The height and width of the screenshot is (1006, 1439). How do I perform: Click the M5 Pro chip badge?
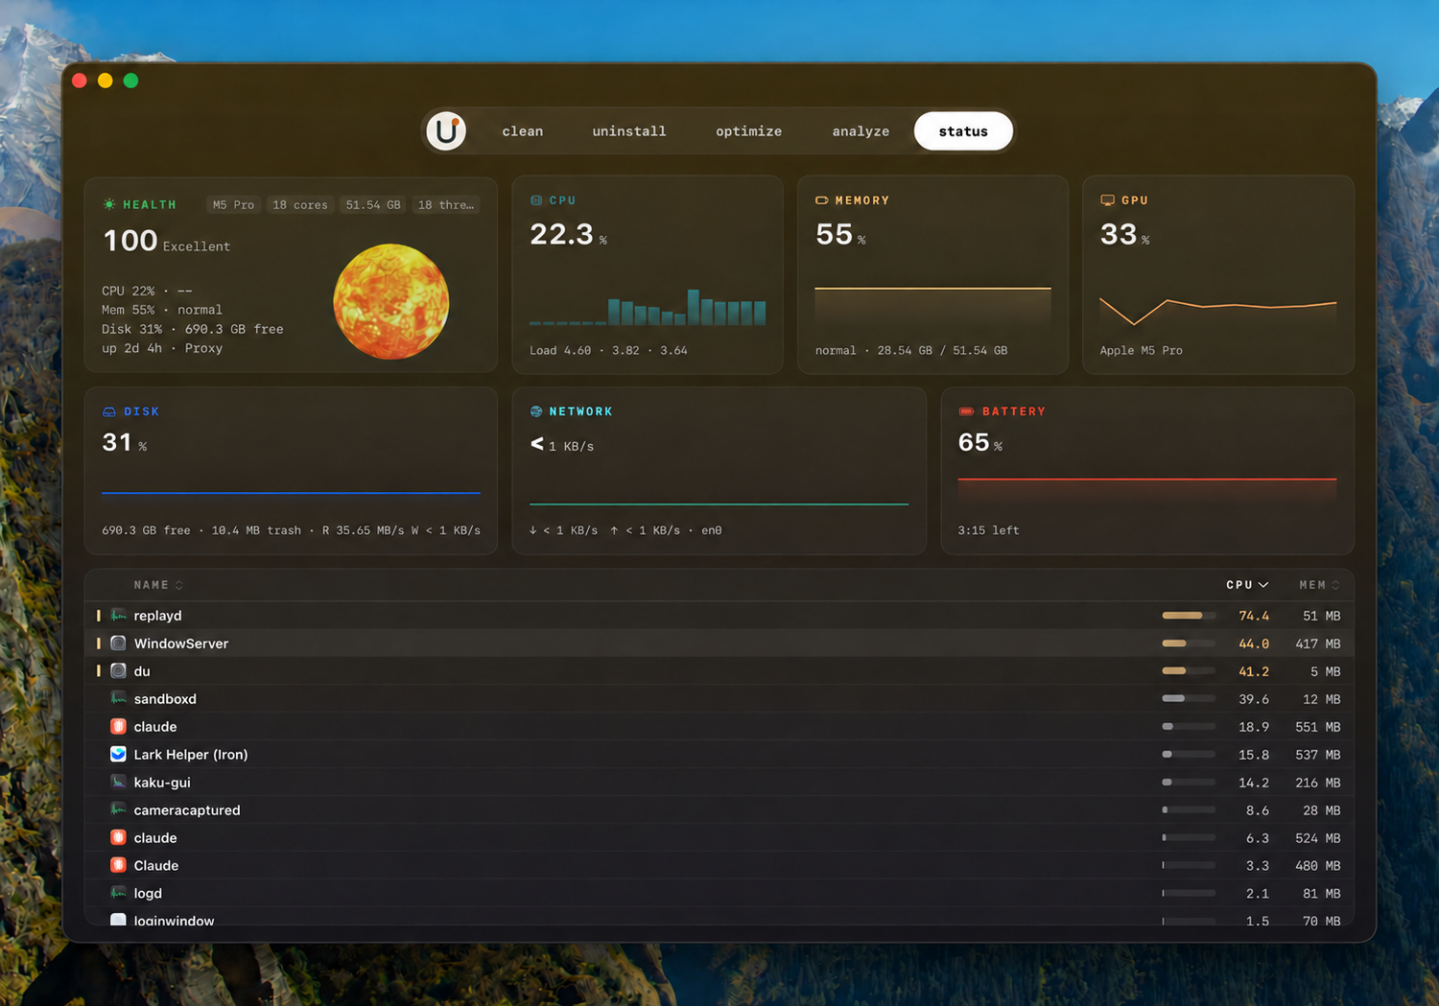[233, 205]
